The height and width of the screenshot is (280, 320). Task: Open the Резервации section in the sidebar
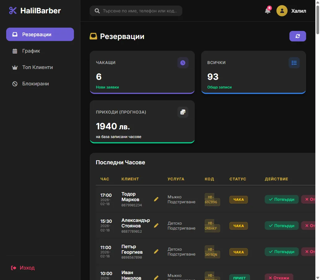pyautogui.click(x=40, y=34)
